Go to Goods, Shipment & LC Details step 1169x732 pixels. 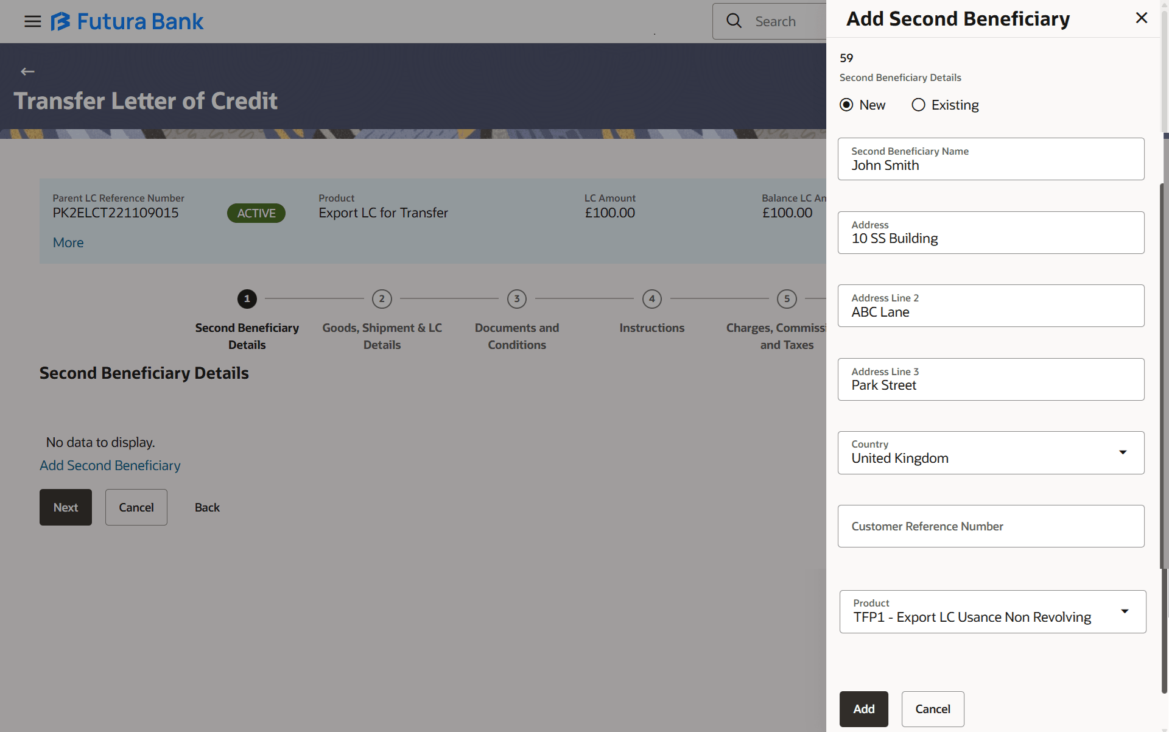pos(382,336)
